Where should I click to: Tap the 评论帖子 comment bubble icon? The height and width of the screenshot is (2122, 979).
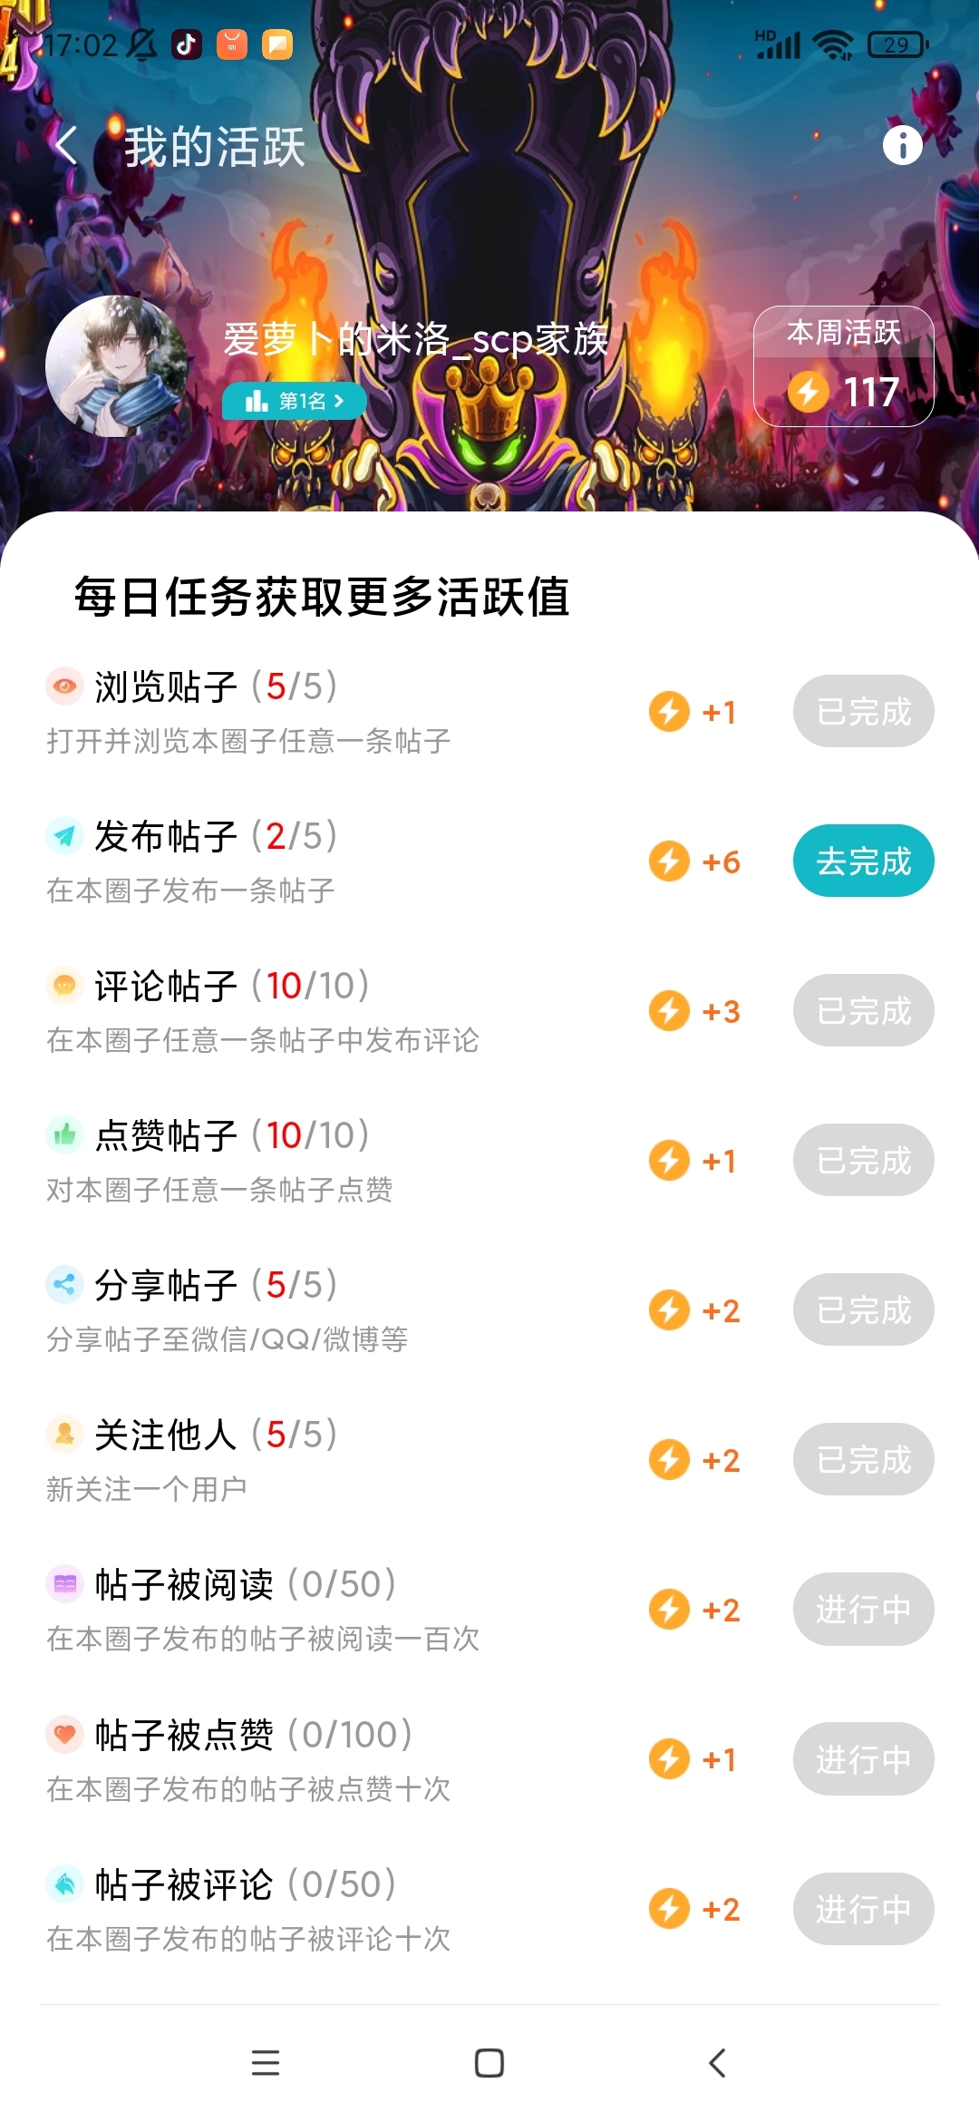[64, 985]
